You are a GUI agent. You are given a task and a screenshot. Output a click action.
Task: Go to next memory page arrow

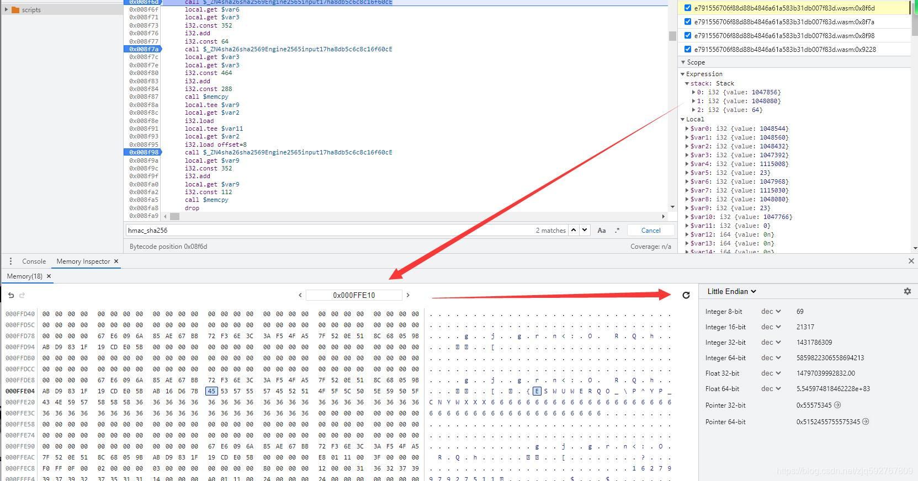coord(408,295)
